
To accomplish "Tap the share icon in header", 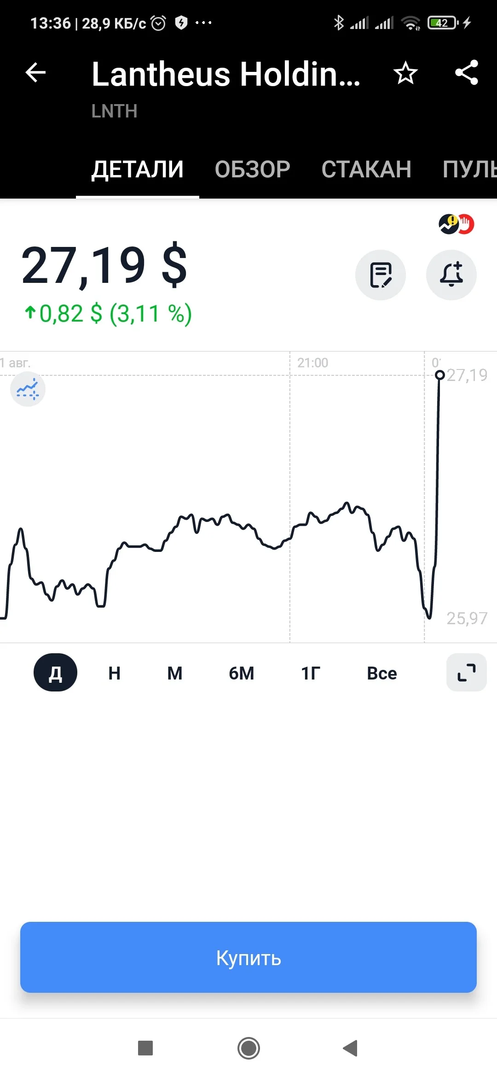I will [467, 73].
